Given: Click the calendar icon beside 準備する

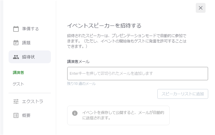Looking at the screenshot, I should point(16,29).
